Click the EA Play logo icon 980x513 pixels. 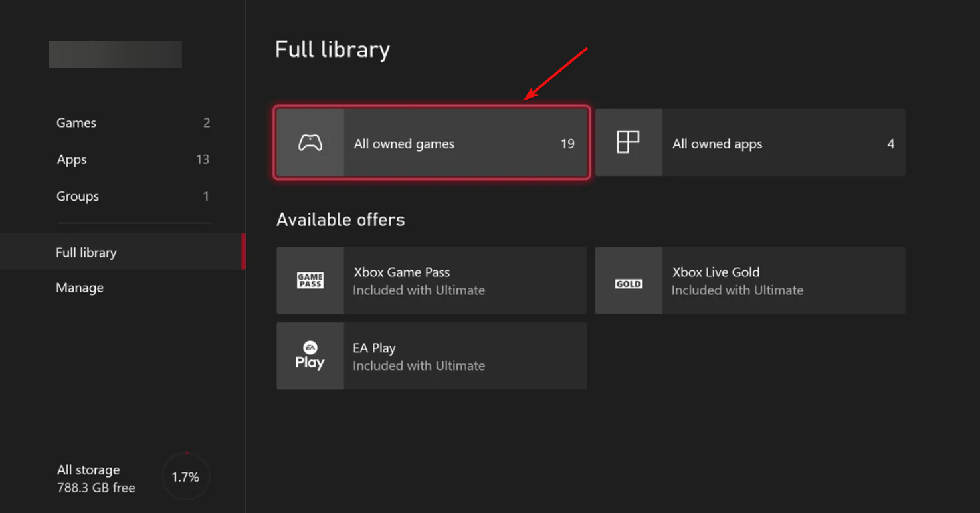(x=310, y=356)
